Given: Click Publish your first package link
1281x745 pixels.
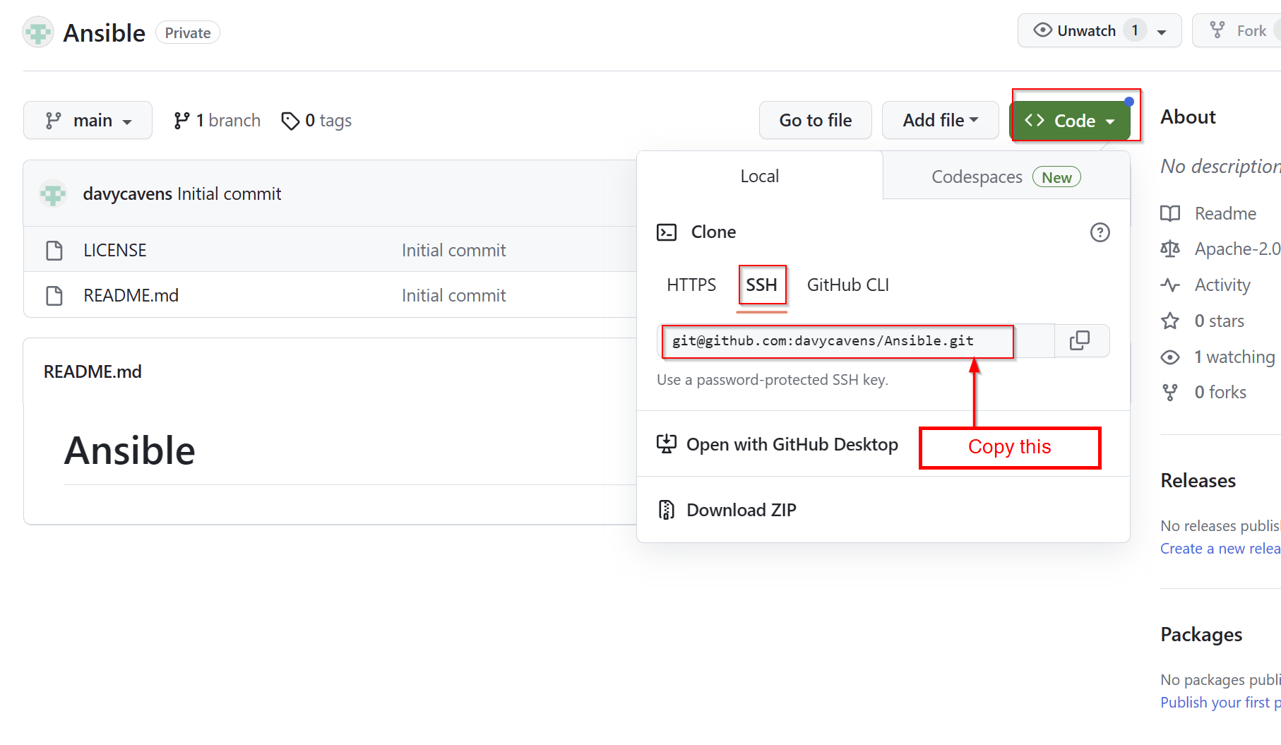Looking at the screenshot, I should [1220, 702].
